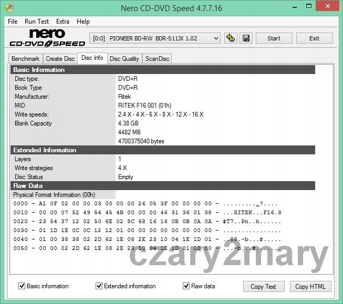Image resolution: width=343 pixels, height=304 pixels.
Task: Click the Write strategies value 4 X
Action: 122,168
